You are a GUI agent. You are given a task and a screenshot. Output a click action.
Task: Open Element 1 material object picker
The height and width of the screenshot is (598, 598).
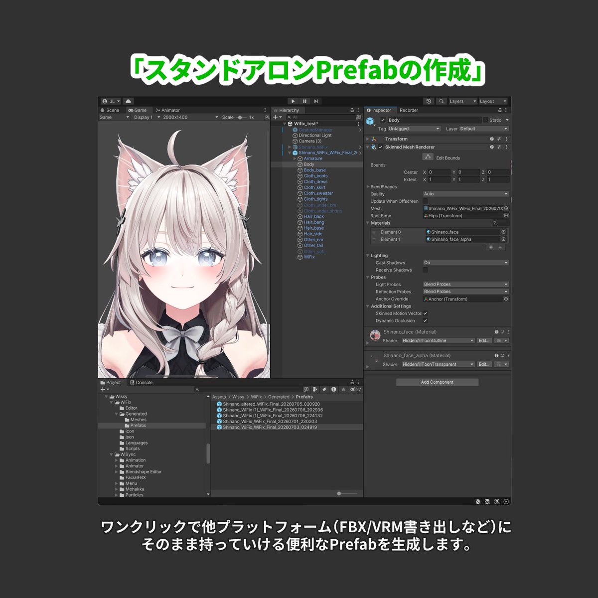[x=503, y=239]
